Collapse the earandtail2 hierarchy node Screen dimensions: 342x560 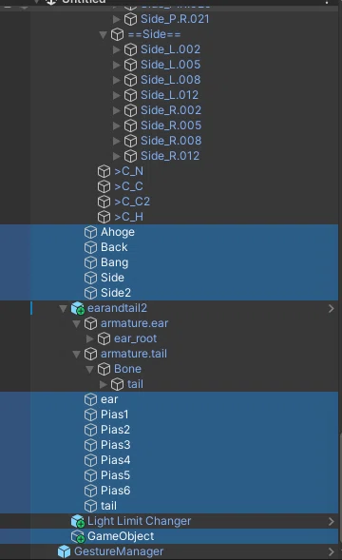click(64, 308)
